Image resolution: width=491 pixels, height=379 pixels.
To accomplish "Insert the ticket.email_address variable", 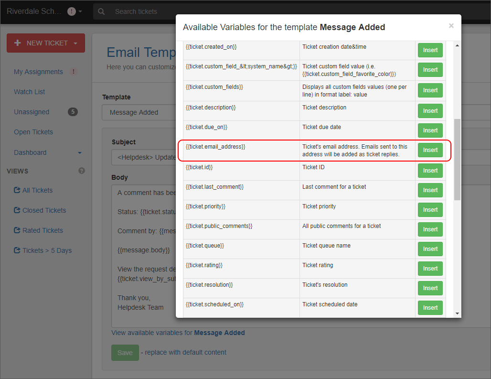I will (x=430, y=150).
